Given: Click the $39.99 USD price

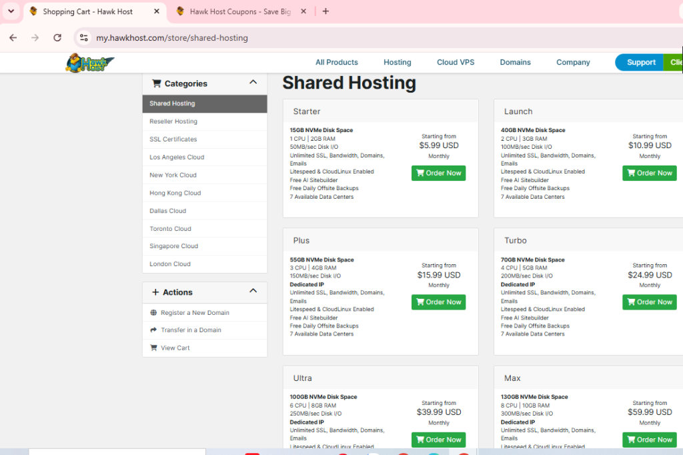Looking at the screenshot, I should click(439, 412).
